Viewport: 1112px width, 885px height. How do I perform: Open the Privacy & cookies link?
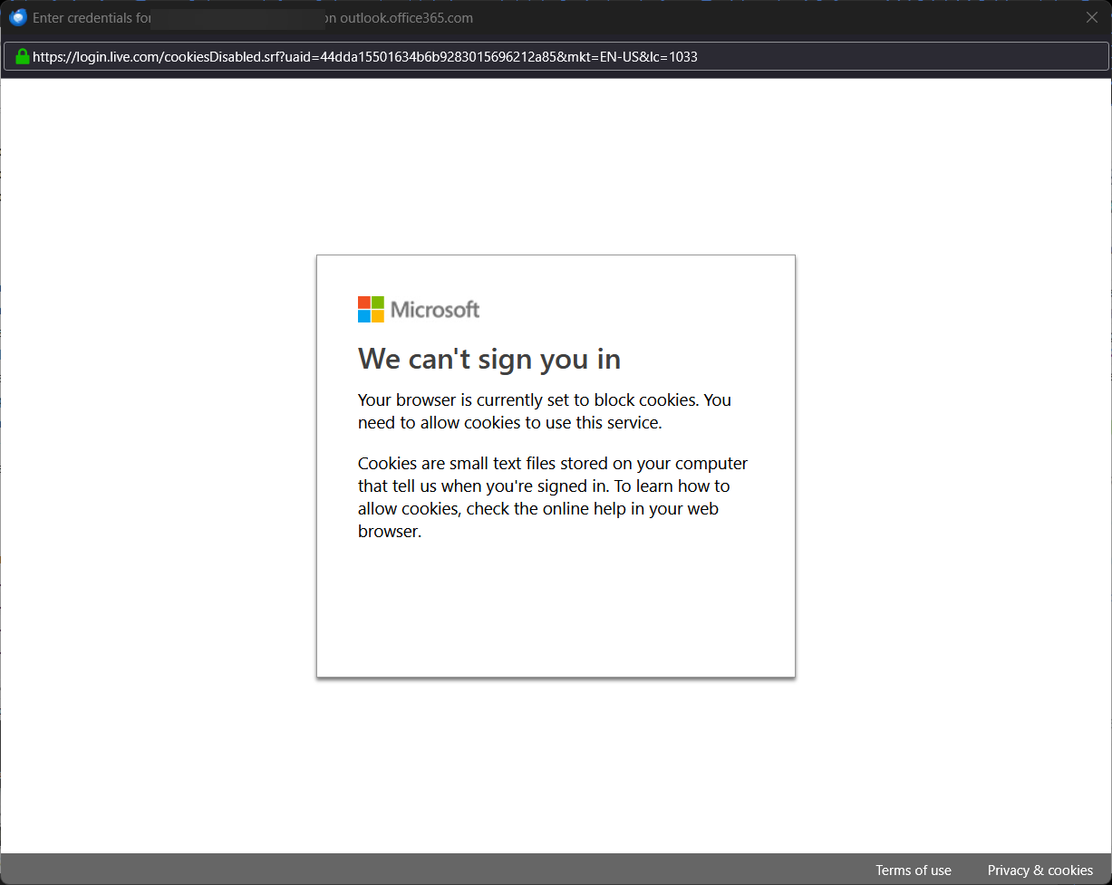(1040, 871)
